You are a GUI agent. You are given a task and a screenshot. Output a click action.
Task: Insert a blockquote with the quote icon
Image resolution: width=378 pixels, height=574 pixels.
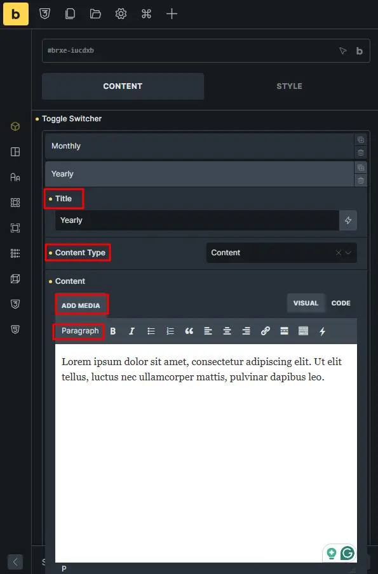pyautogui.click(x=189, y=331)
